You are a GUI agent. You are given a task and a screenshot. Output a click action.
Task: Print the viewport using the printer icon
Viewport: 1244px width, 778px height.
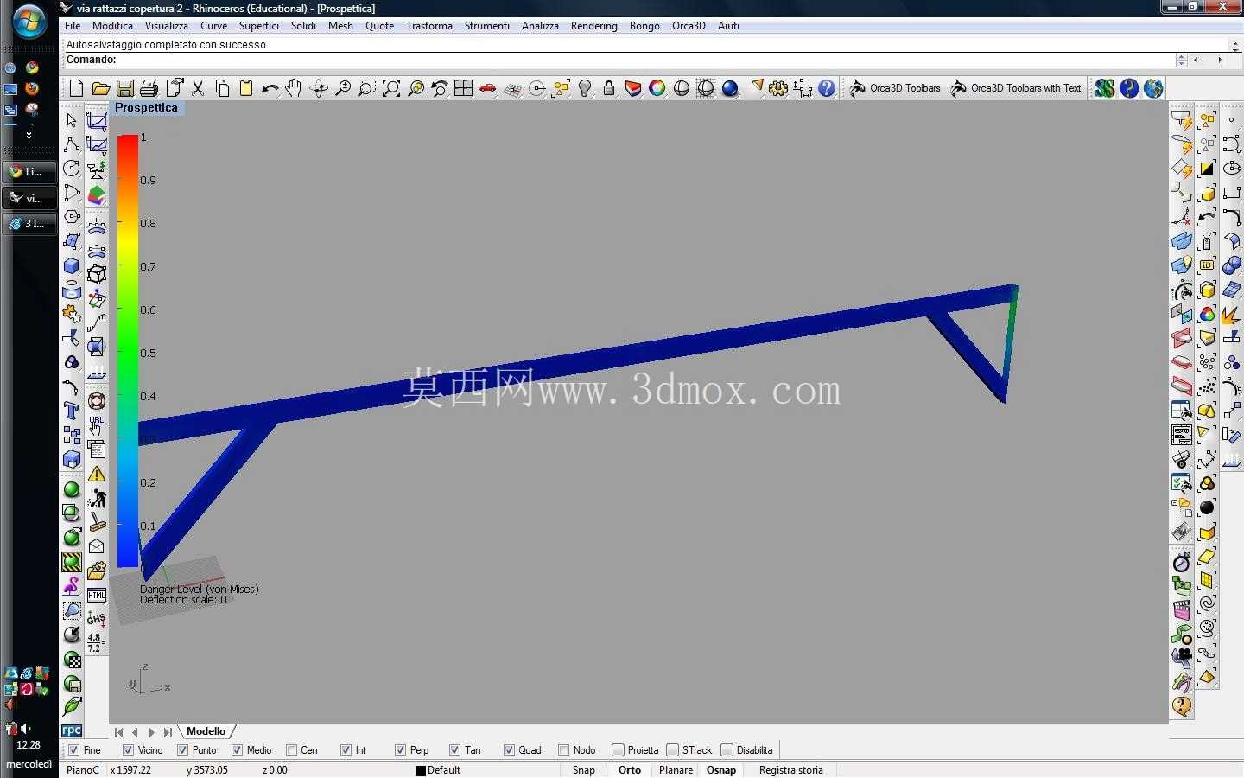click(149, 88)
